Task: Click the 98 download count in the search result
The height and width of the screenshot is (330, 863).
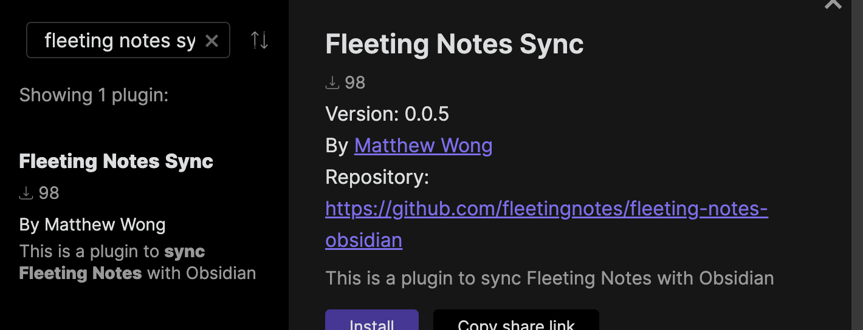Action: click(49, 193)
